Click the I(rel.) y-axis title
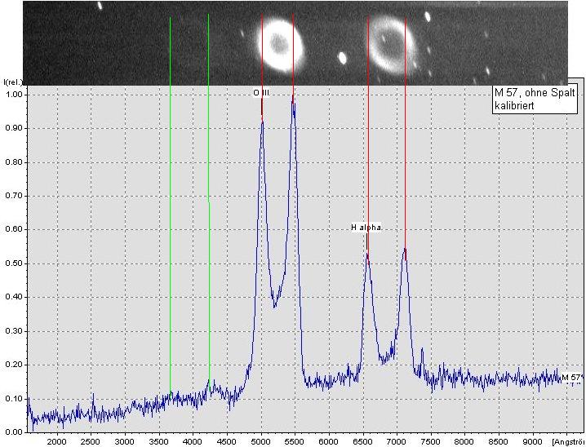The width and height of the screenshot is (586, 447). tap(14, 82)
